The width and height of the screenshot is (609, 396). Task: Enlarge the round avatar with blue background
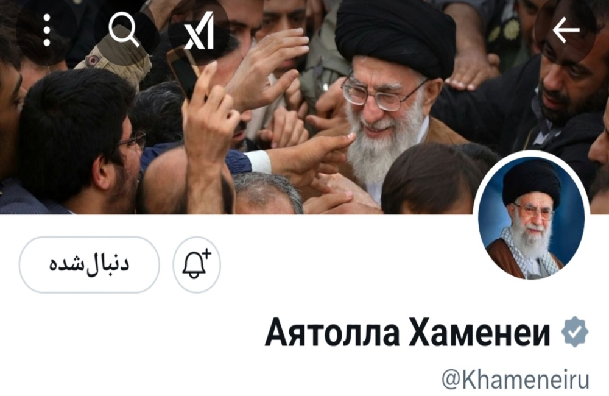[x=531, y=219]
